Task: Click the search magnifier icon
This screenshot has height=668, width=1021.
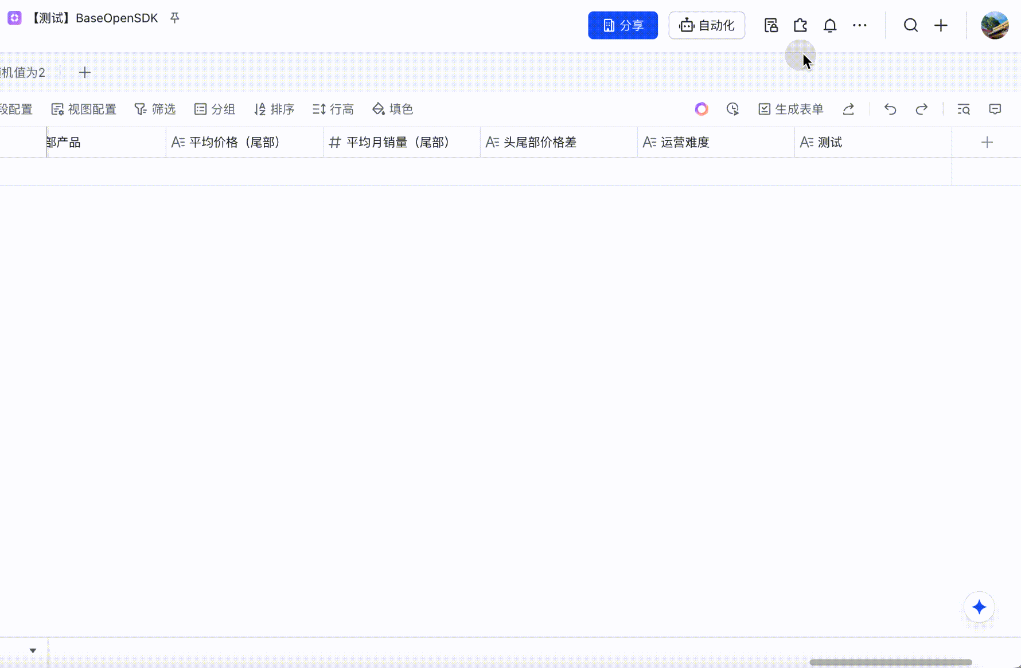Action: click(x=910, y=26)
